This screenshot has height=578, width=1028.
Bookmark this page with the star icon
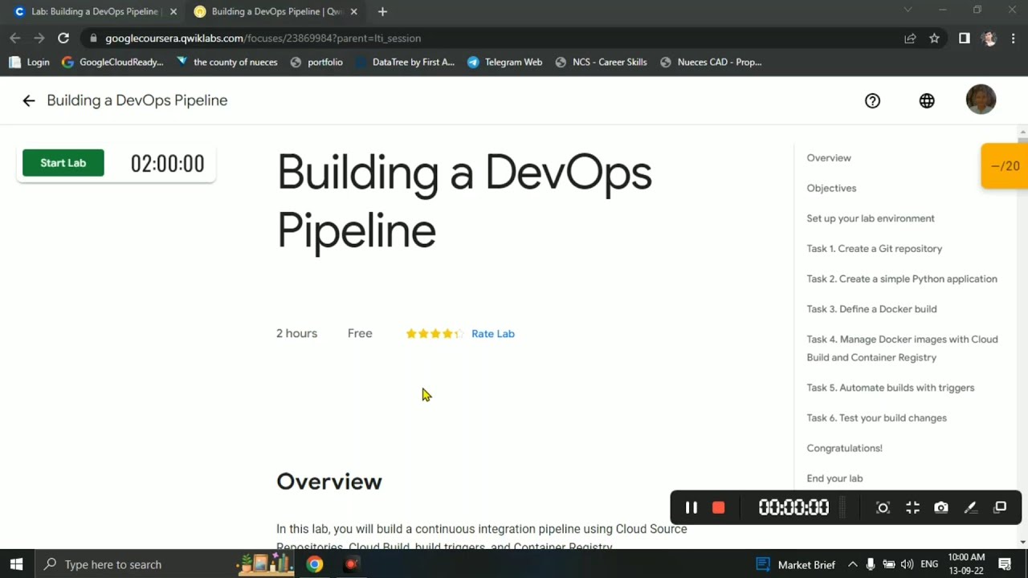(934, 38)
